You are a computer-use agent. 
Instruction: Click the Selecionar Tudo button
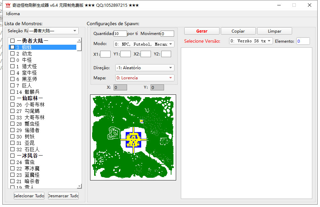[29, 196]
